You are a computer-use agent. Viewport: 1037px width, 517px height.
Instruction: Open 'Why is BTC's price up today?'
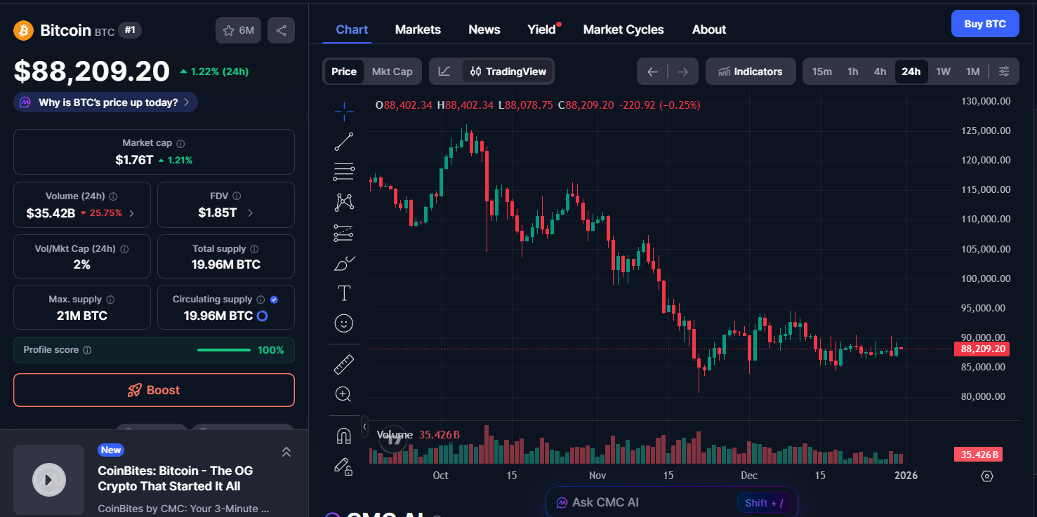104,102
